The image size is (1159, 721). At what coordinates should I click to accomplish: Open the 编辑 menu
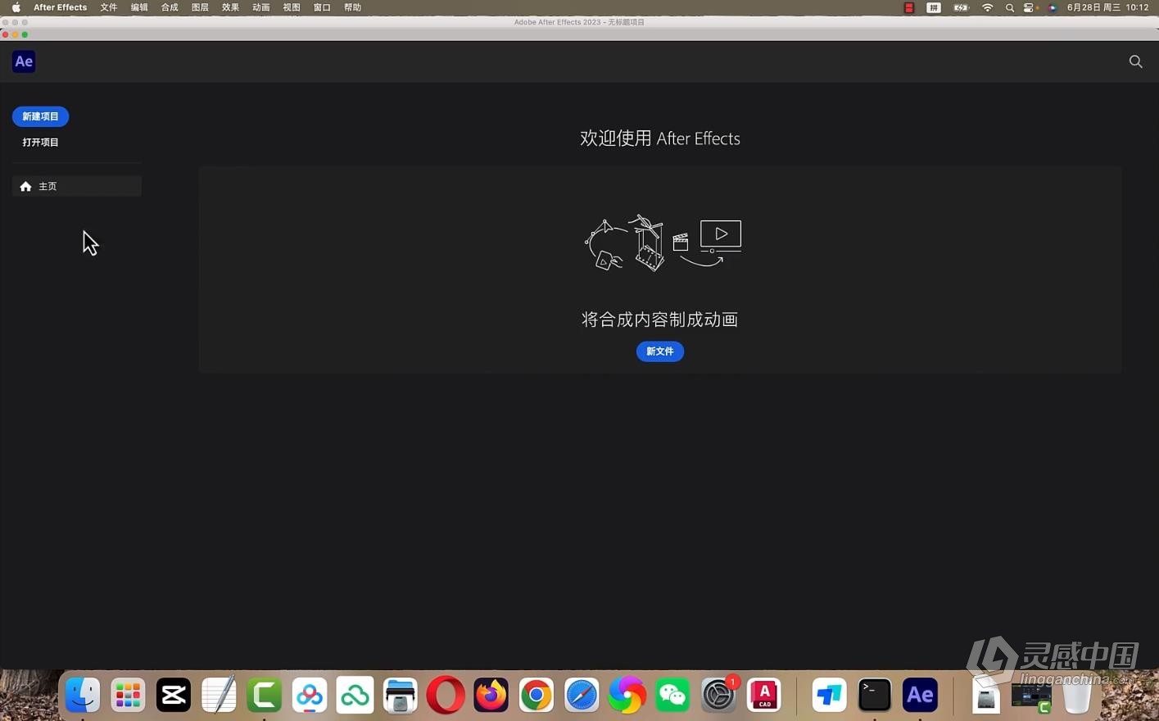[139, 7]
